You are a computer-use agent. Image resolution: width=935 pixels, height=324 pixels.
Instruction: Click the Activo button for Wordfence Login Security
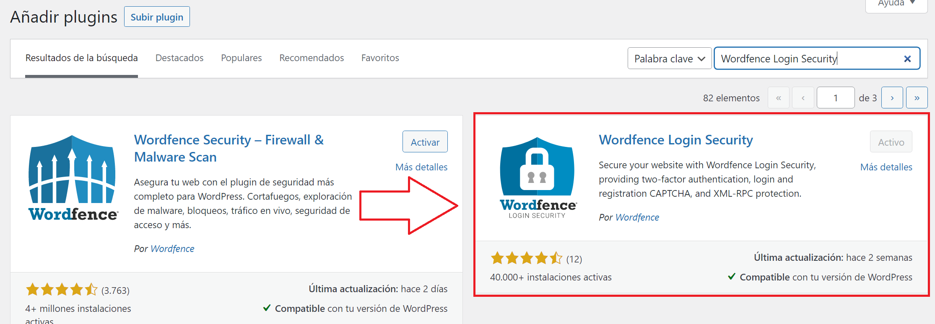click(x=891, y=142)
